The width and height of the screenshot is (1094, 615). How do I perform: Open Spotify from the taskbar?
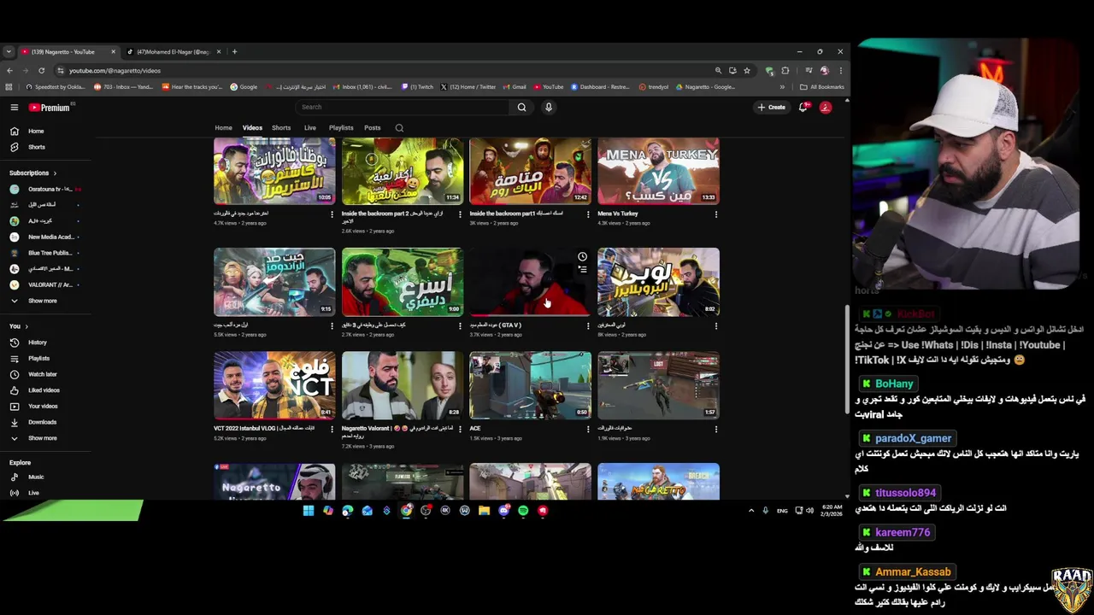(523, 511)
